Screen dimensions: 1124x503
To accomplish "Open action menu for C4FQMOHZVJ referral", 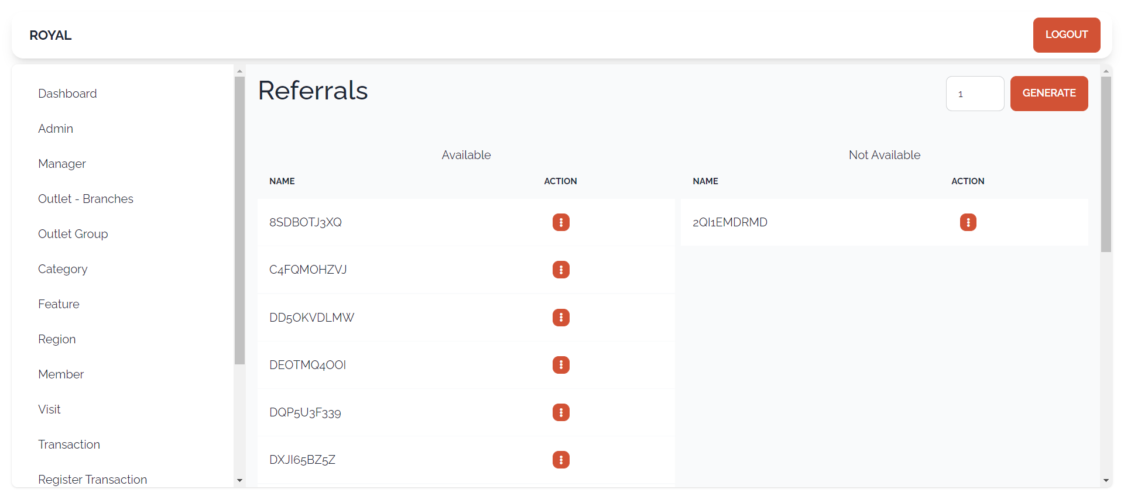I will tap(561, 270).
